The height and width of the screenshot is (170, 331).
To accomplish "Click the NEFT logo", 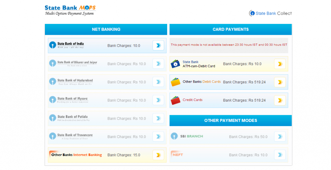I will coord(177,155).
